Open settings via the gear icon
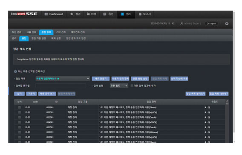 pyautogui.click(x=227, y=24)
